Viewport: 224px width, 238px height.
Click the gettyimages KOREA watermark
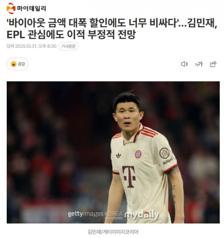[x=95, y=214]
